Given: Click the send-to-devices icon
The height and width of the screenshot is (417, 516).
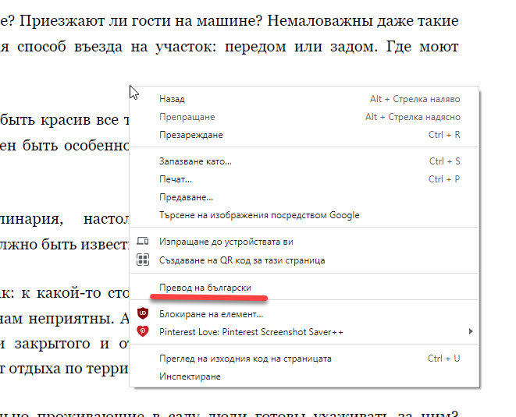Looking at the screenshot, I should coord(143,241).
